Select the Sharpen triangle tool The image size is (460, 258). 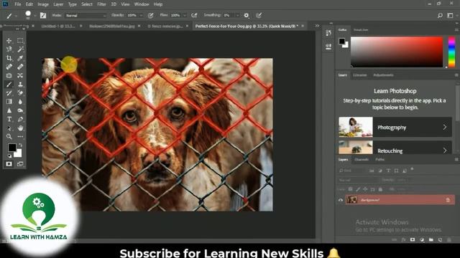click(x=9, y=110)
